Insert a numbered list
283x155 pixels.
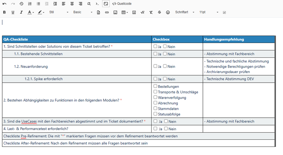[30, 4]
